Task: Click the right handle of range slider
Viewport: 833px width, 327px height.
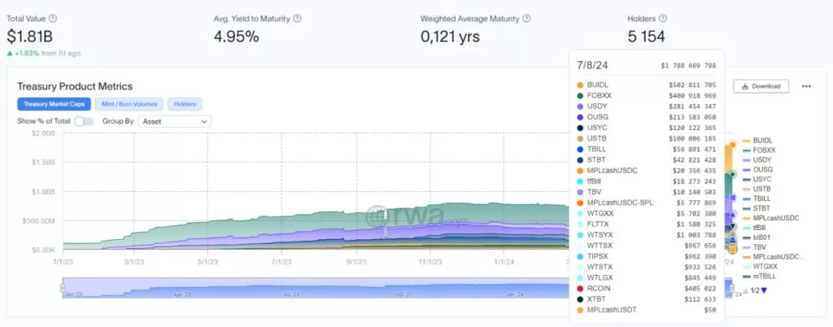Action: [x=731, y=288]
